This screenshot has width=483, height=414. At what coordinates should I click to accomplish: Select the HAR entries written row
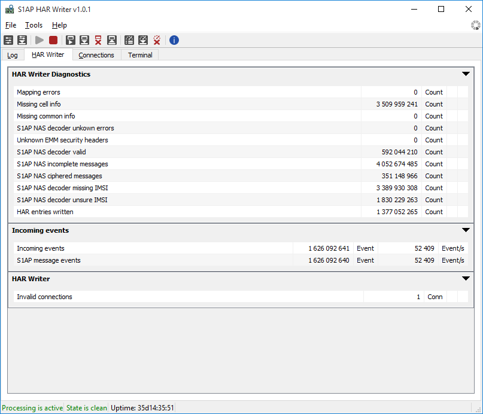[241, 212]
